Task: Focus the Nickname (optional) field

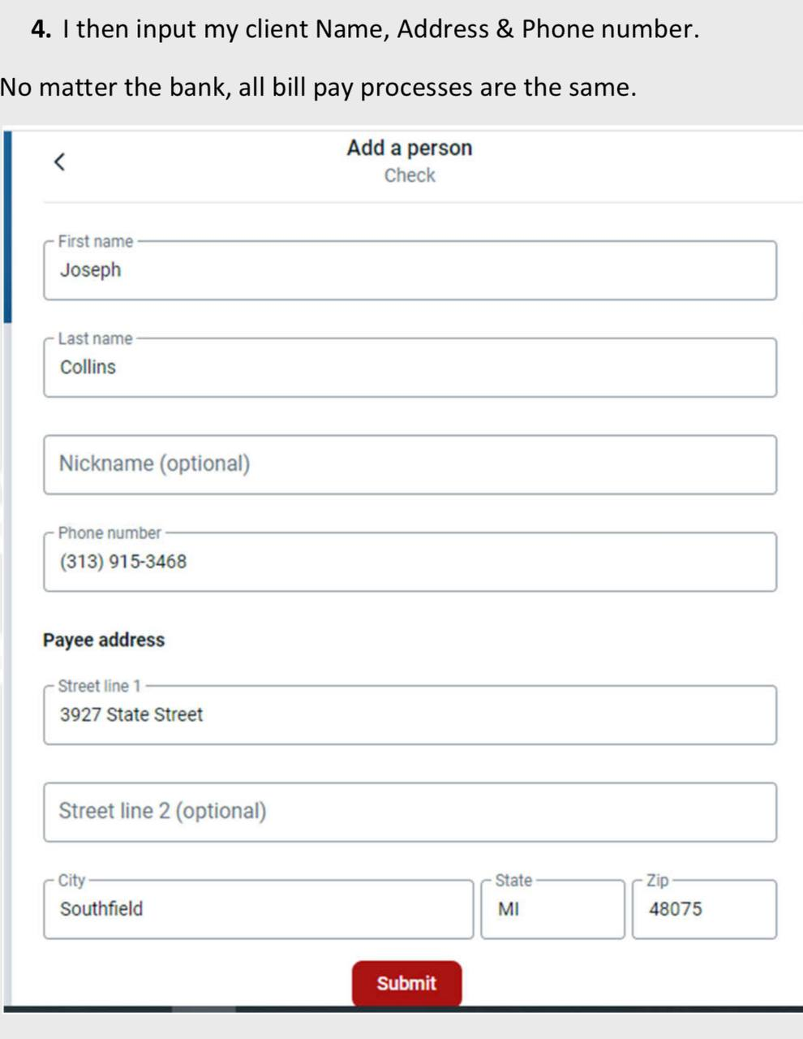Action: pyautogui.click(x=410, y=465)
